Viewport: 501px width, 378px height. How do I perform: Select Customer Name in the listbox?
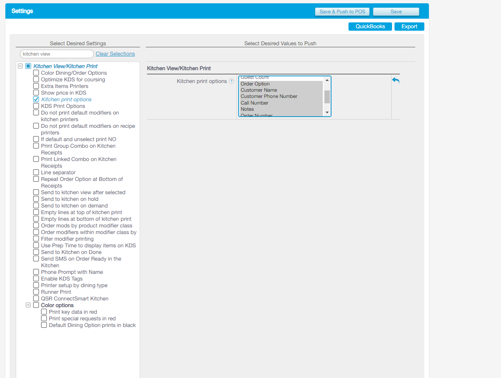[281, 90]
